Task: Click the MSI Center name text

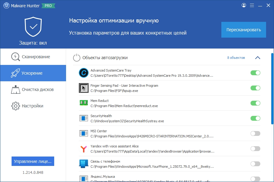Action: tap(99, 131)
